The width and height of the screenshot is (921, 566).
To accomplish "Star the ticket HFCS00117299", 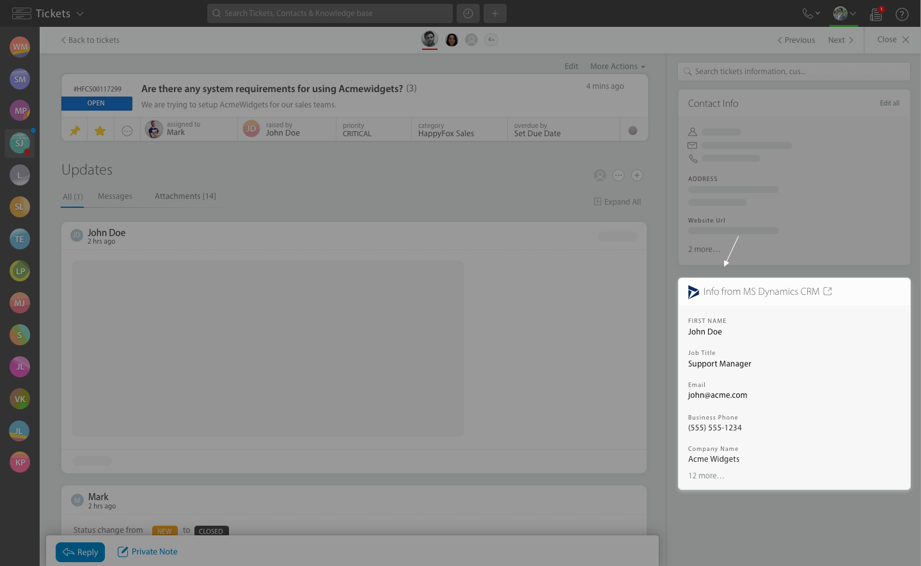I will [x=100, y=129].
